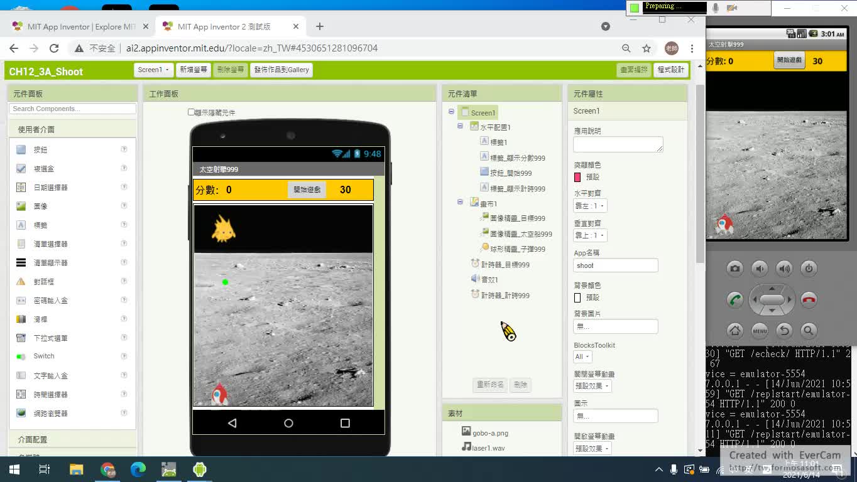Click the 重新命名 rename button
The width and height of the screenshot is (857, 482).
(489, 385)
